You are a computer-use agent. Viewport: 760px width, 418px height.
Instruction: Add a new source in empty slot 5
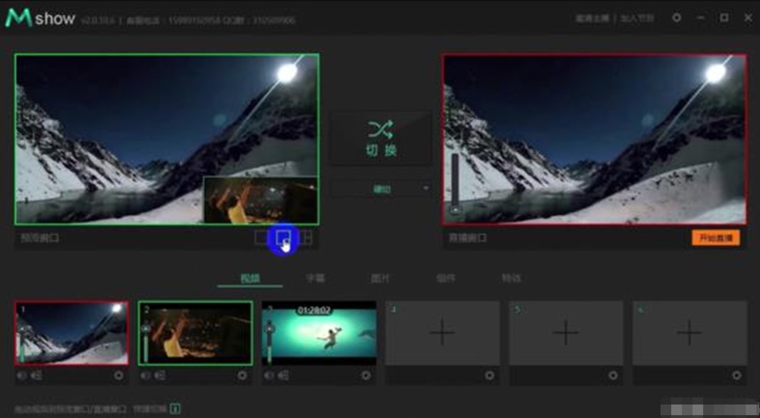click(x=565, y=332)
